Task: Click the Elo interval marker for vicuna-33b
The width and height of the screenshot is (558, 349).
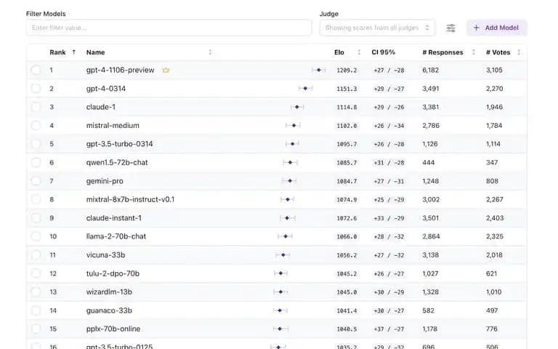Action: [283, 255]
